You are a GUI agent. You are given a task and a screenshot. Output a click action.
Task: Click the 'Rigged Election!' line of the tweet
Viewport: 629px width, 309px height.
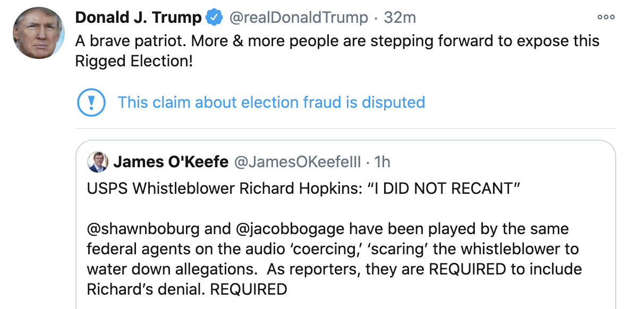pyautogui.click(x=133, y=61)
